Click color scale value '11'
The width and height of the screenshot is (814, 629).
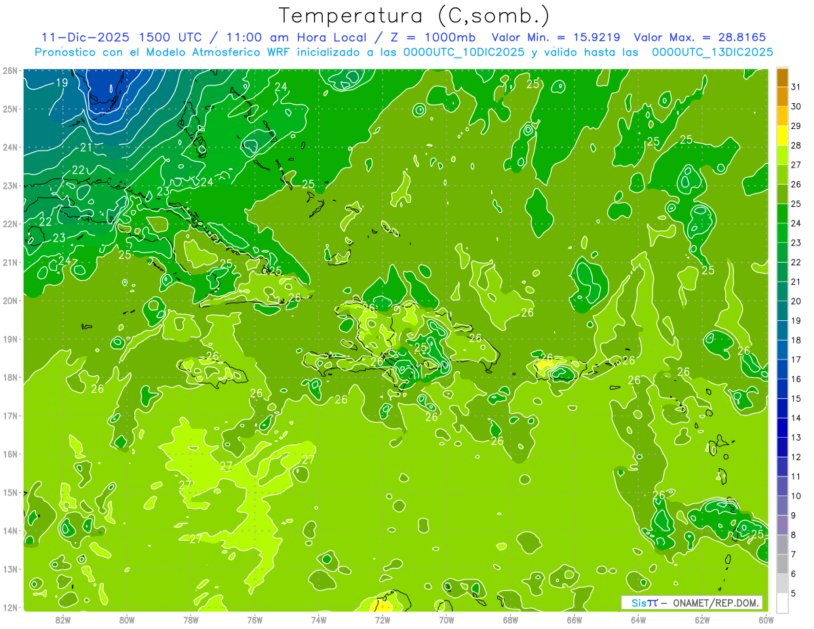[796, 476]
